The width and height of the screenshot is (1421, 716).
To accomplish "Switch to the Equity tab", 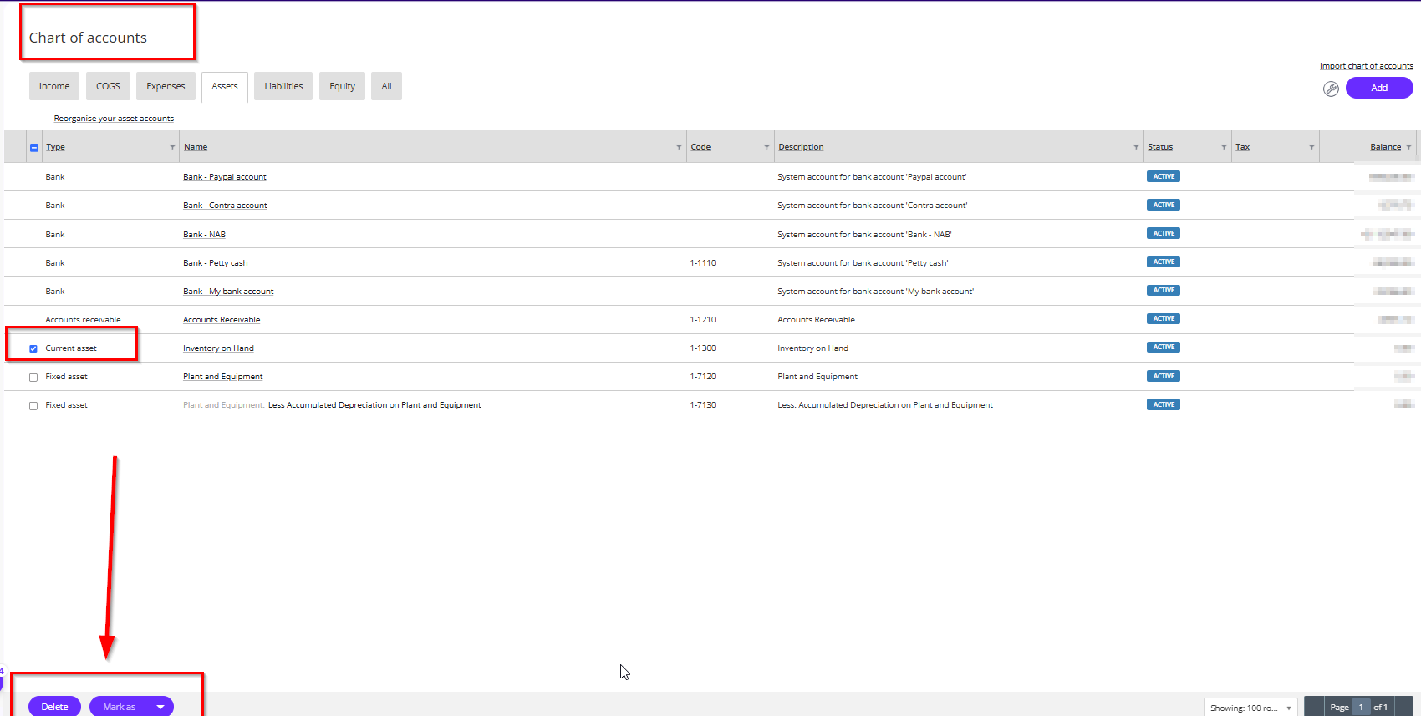I will point(342,86).
